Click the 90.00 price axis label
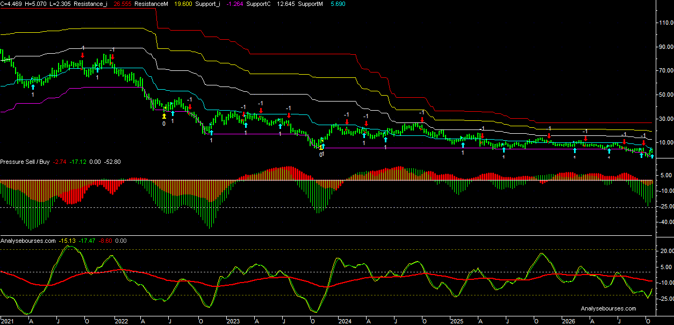The width and height of the screenshot is (674, 325). point(666,47)
